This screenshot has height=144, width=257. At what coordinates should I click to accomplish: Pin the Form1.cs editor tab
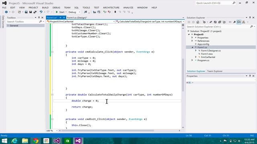pos(60,18)
